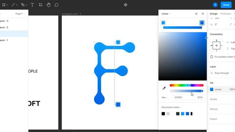This screenshot has width=235, height=132.
Task: Switch to the Prototype tab
Action: click(x=226, y=14)
